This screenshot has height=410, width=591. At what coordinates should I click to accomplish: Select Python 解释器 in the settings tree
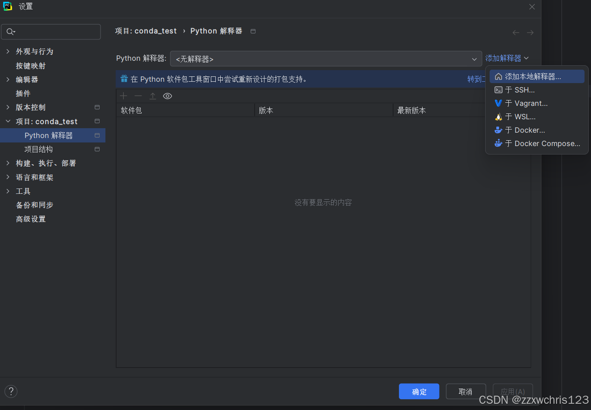click(53, 135)
